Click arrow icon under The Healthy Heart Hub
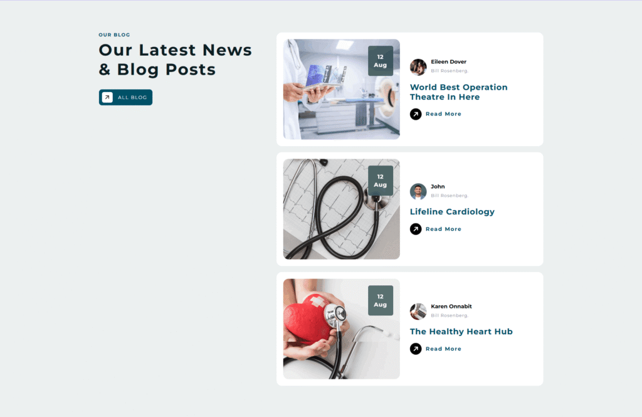Viewport: 642px width, 417px height. 416,349
